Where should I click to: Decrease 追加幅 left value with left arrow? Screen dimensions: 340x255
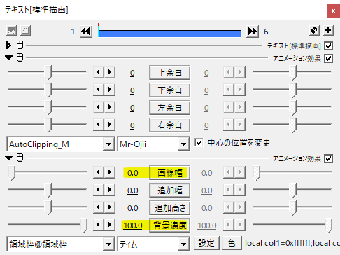tap(99, 190)
